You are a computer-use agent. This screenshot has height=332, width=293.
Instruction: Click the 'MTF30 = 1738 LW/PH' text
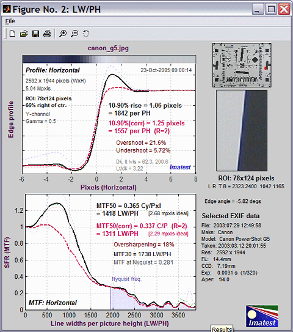(142, 254)
